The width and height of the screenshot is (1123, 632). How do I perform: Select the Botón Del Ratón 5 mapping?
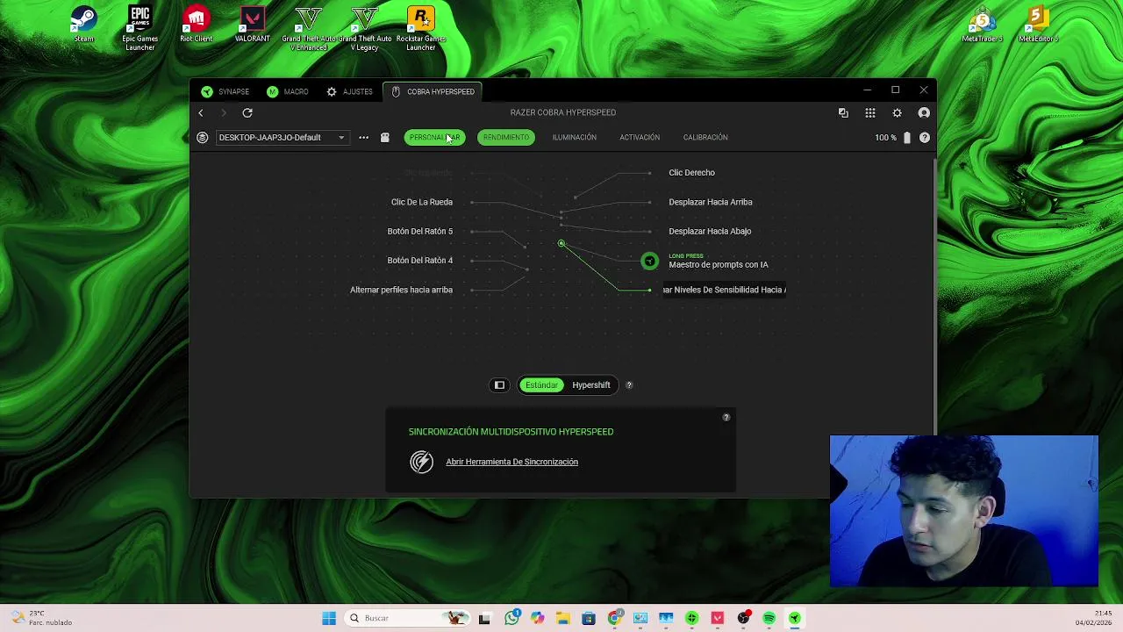420,231
